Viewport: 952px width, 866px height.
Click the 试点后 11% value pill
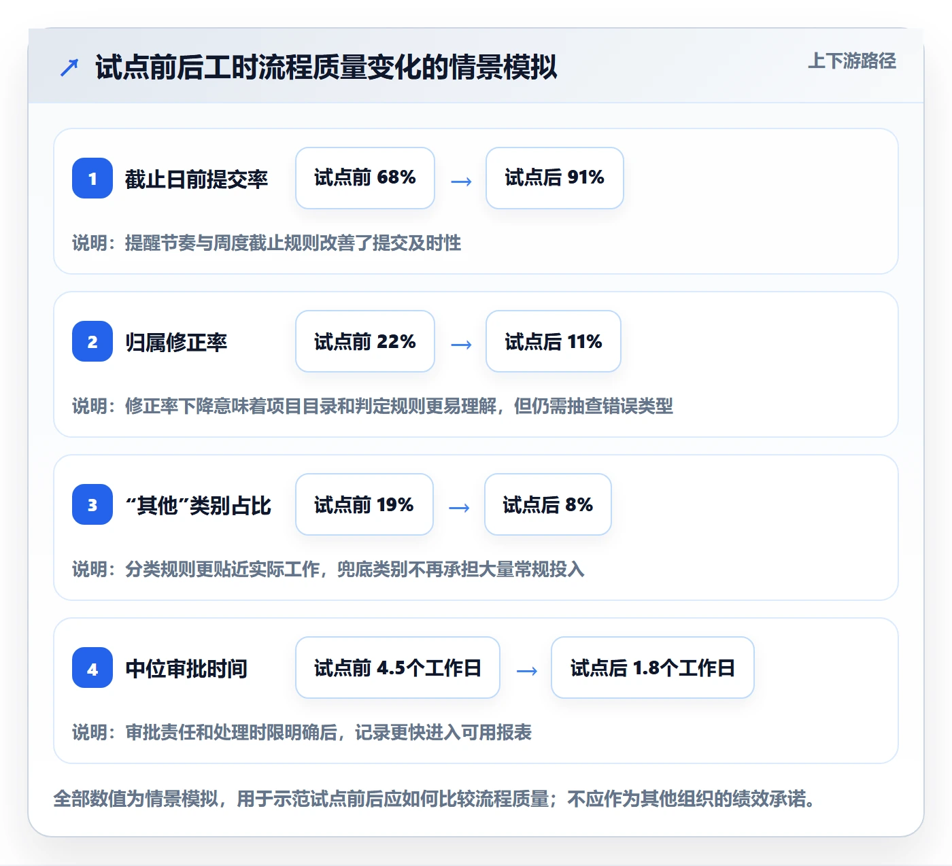pos(554,341)
